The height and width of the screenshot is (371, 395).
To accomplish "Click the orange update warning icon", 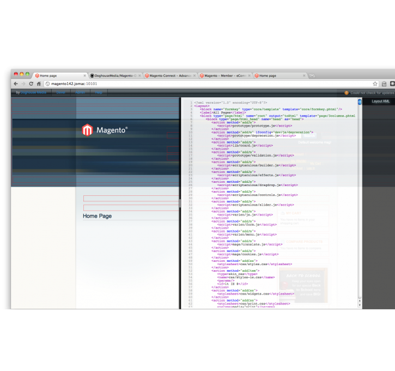I will (347, 93).
